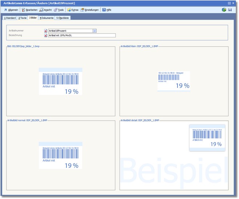Click the red X beside Bezeichnung
The width and height of the screenshot is (239, 199).
pyautogui.click(x=46, y=36)
